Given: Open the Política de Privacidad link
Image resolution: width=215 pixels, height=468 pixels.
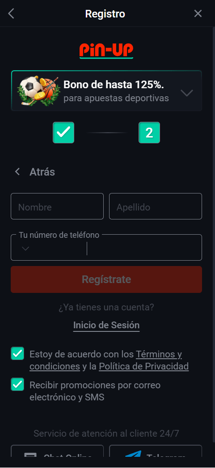Looking at the screenshot, I should (144, 366).
